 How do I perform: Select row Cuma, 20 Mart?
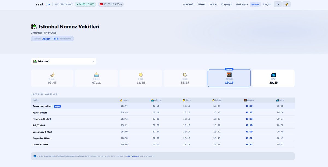pos(163,144)
